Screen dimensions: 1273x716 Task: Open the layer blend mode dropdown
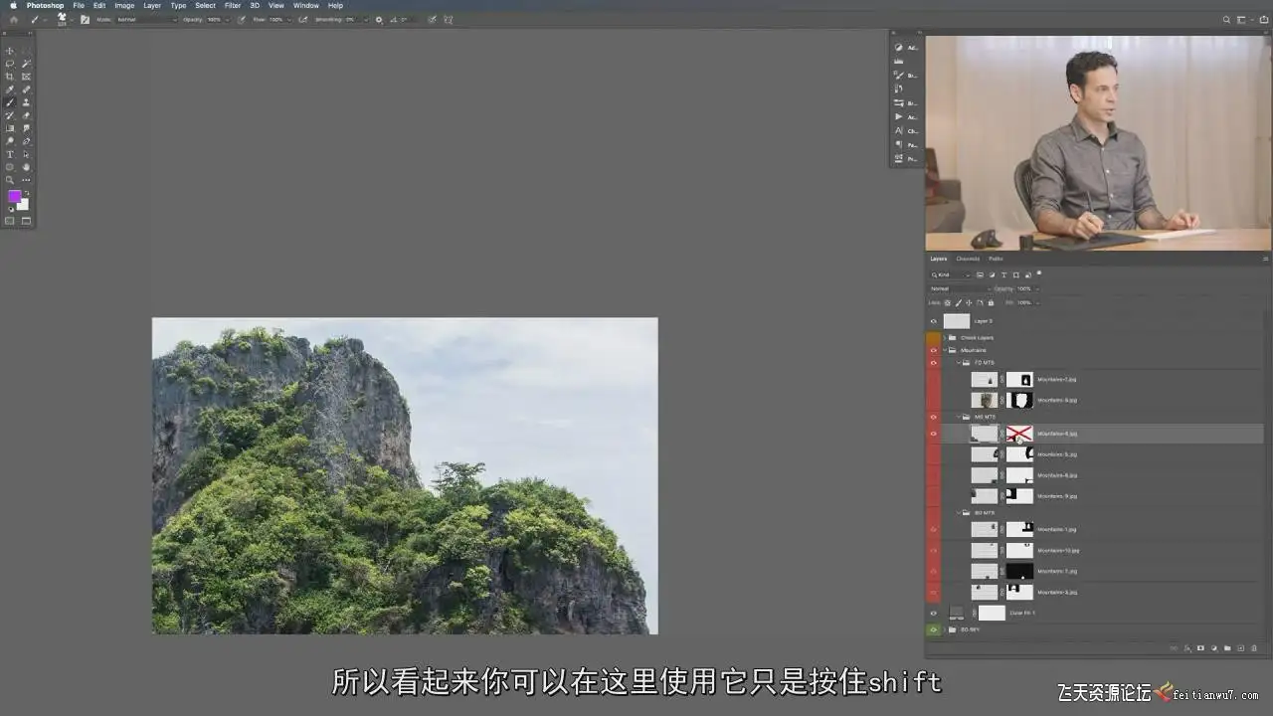click(960, 288)
